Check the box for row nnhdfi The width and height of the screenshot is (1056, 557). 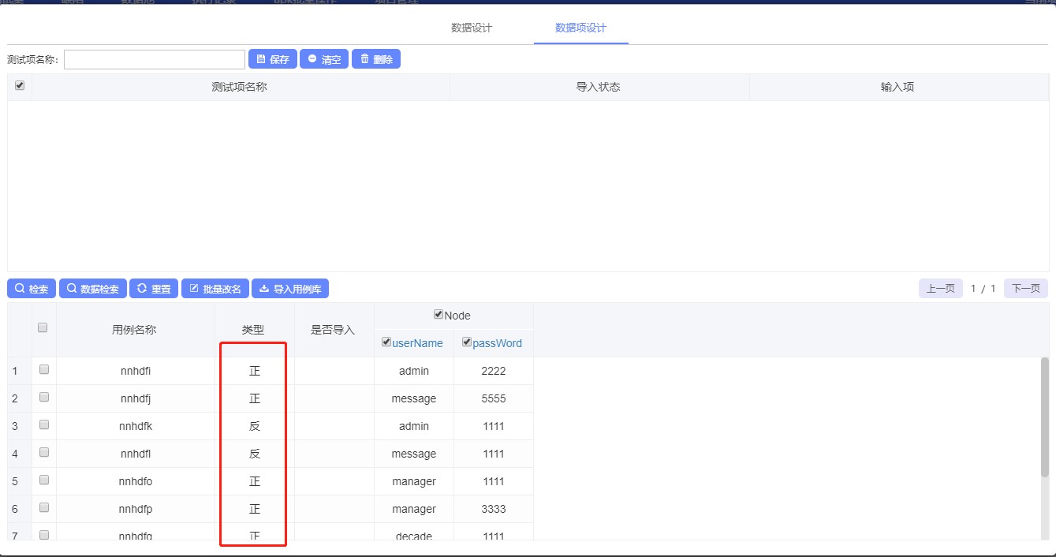click(44, 369)
